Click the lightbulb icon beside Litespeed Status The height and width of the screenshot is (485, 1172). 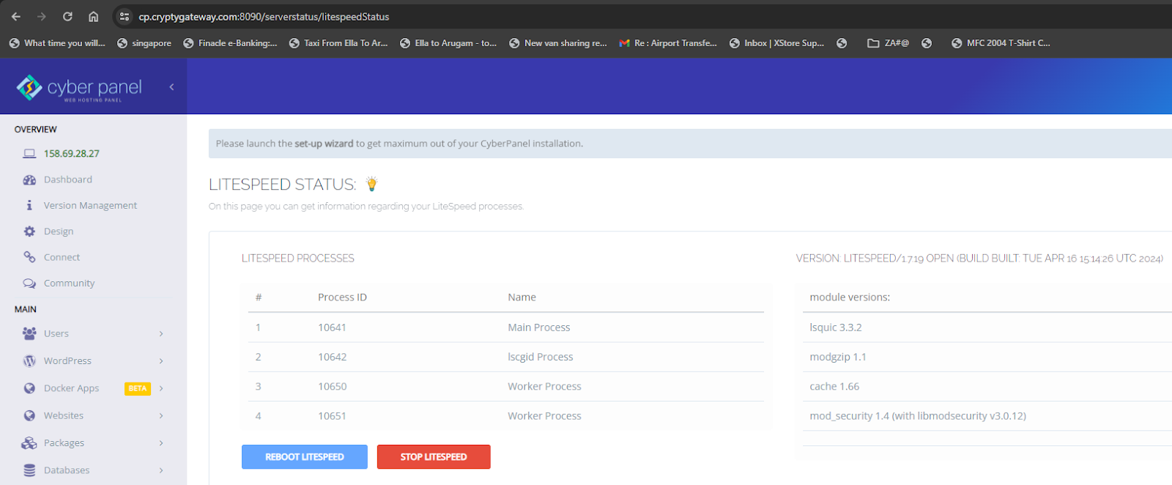tap(371, 184)
